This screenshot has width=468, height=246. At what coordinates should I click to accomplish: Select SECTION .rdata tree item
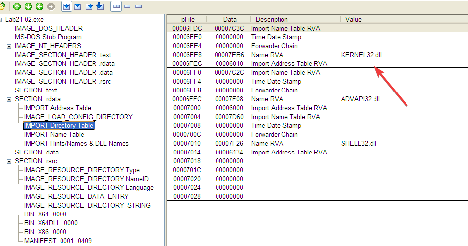pos(37,99)
